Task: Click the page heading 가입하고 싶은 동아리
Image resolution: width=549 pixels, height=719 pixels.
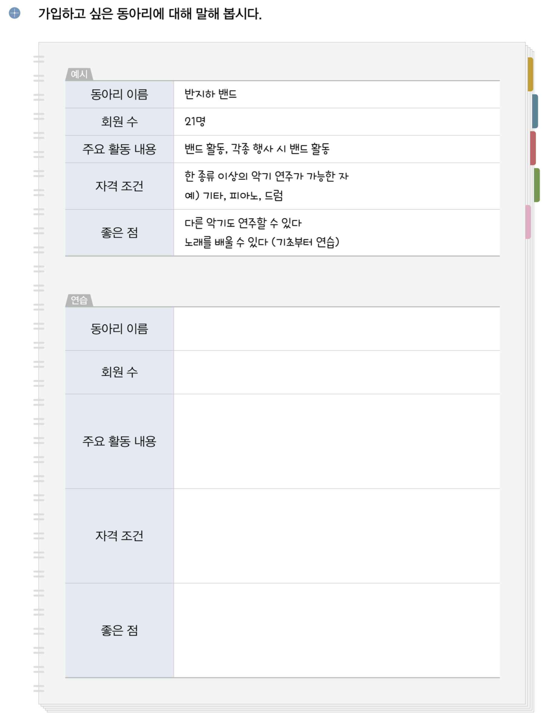Action: [150, 14]
